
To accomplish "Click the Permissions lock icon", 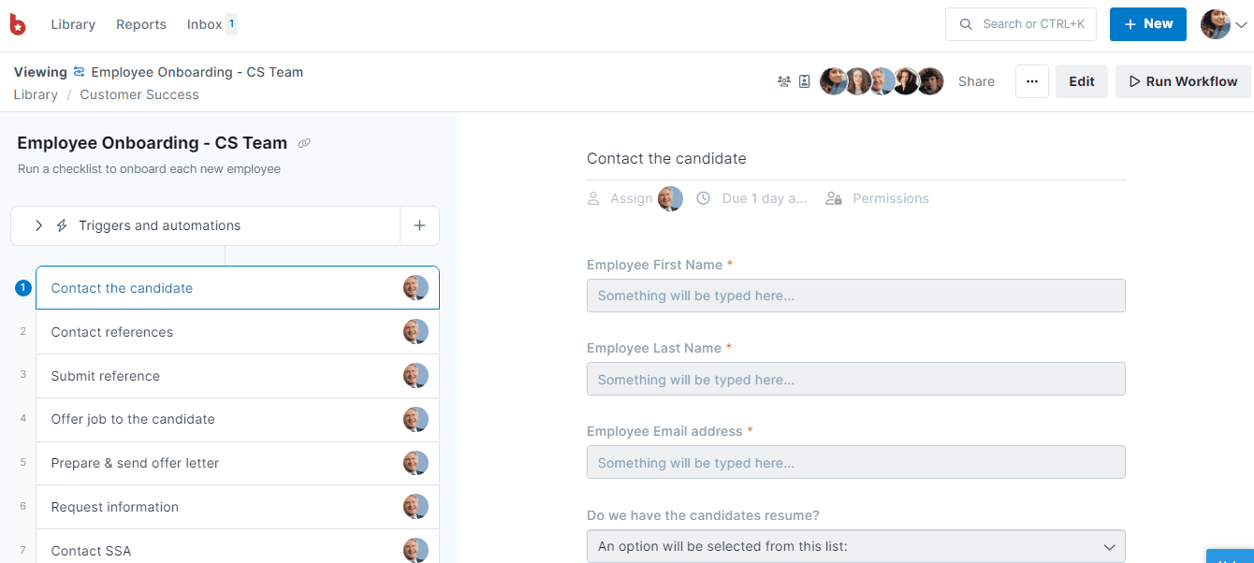I will [x=833, y=198].
